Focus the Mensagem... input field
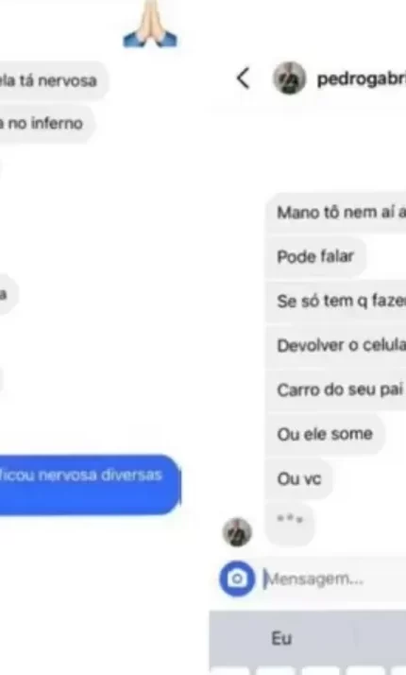Image resolution: width=406 pixels, height=675 pixels. tap(334, 579)
